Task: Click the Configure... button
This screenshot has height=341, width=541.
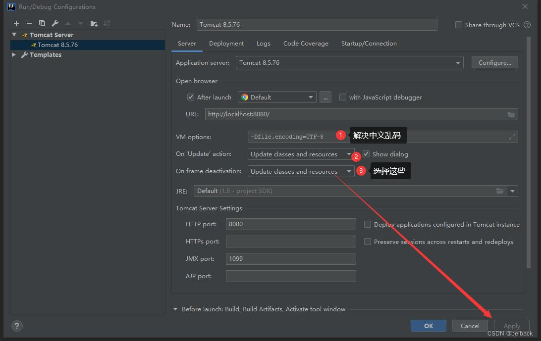Action: click(495, 63)
